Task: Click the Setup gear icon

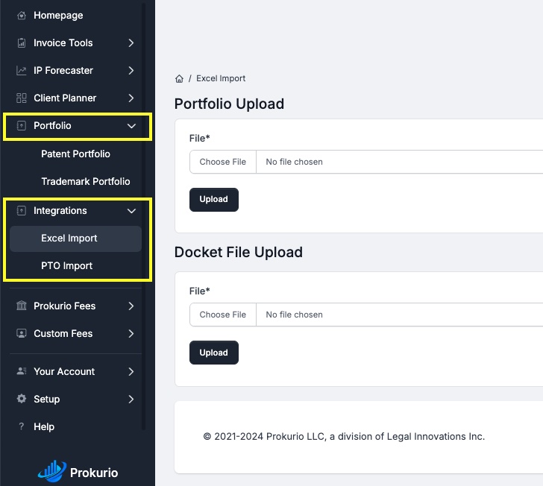Action: (22, 399)
